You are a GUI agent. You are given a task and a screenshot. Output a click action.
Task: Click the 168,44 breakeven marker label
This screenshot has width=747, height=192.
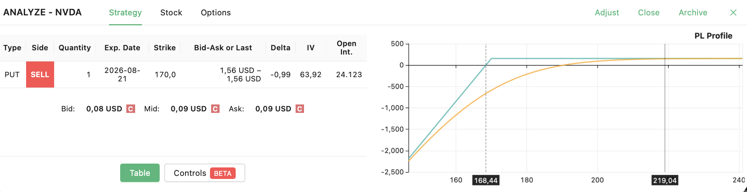point(486,180)
